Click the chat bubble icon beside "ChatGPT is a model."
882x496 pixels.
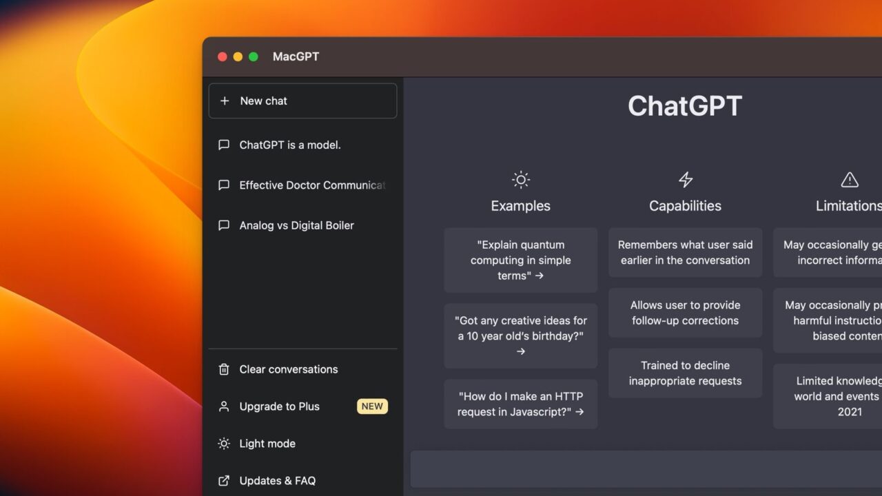[223, 145]
